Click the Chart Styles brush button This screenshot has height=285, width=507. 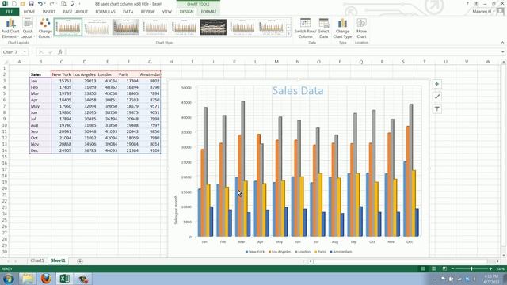click(436, 97)
